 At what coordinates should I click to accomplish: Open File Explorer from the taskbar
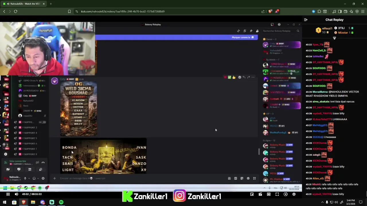[x=33, y=202]
